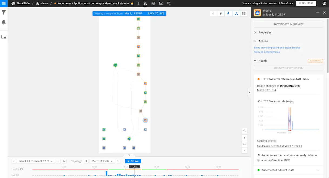Screen dimensions: 329x178
Task: Open the time range dropdown showing Mar 3 dates
Action: coord(36,161)
